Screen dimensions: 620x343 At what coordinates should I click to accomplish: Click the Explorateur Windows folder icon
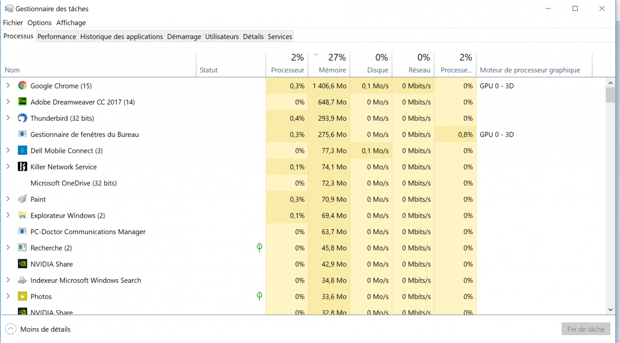coord(22,215)
